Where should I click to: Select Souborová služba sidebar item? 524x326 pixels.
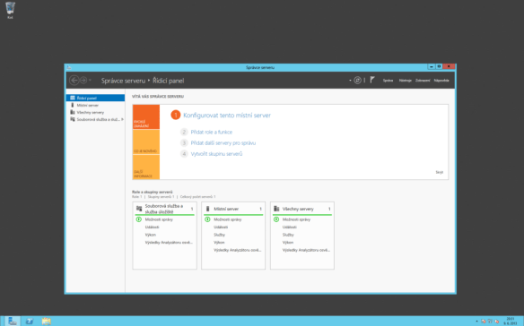(96, 119)
